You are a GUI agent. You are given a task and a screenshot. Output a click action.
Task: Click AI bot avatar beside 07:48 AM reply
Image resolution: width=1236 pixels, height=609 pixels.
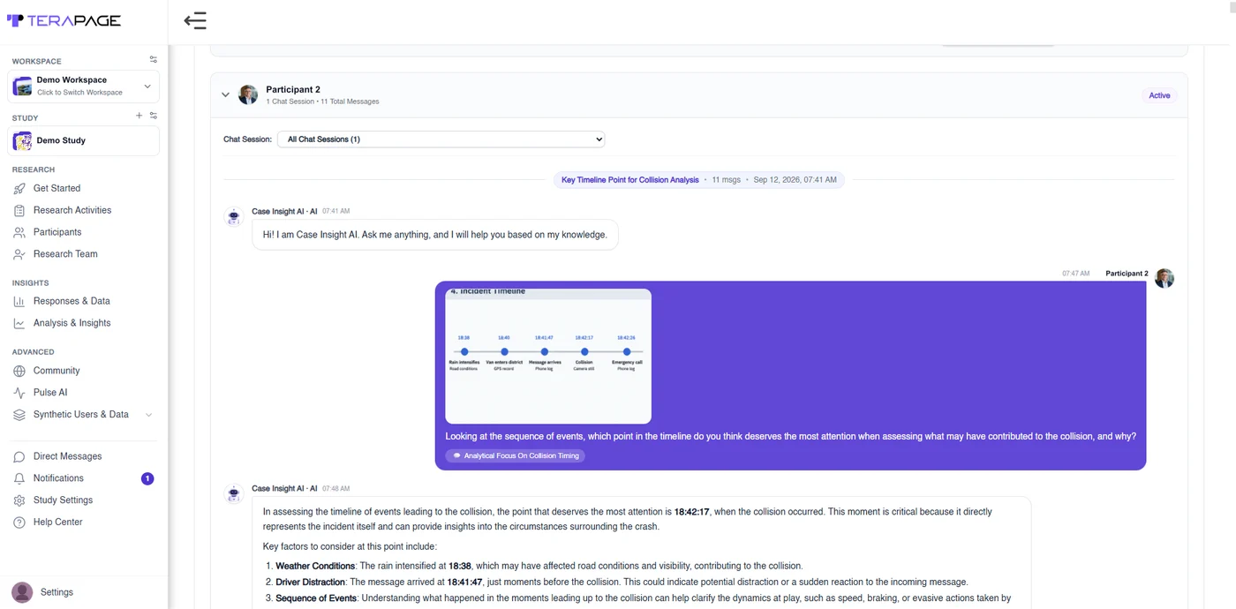pyautogui.click(x=234, y=494)
